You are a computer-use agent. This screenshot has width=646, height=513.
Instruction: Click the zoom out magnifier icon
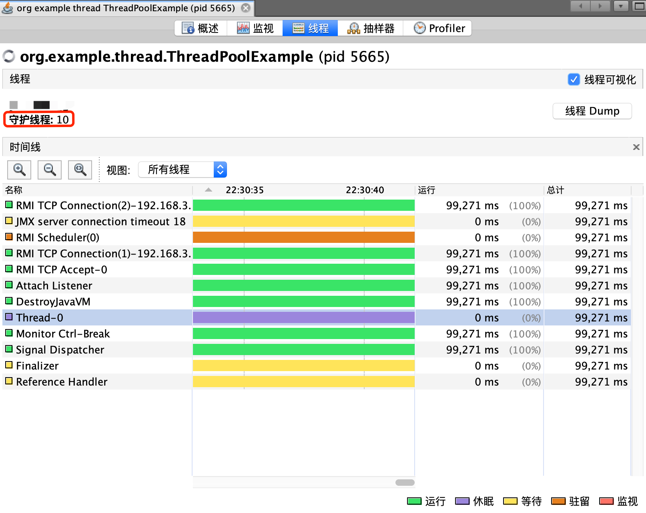pos(50,170)
